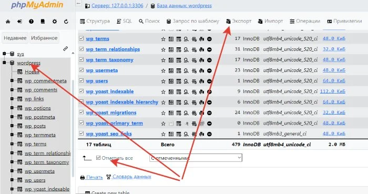
Task: Click the search icon for the wp_usermeta row
Action: click(x=186, y=70)
